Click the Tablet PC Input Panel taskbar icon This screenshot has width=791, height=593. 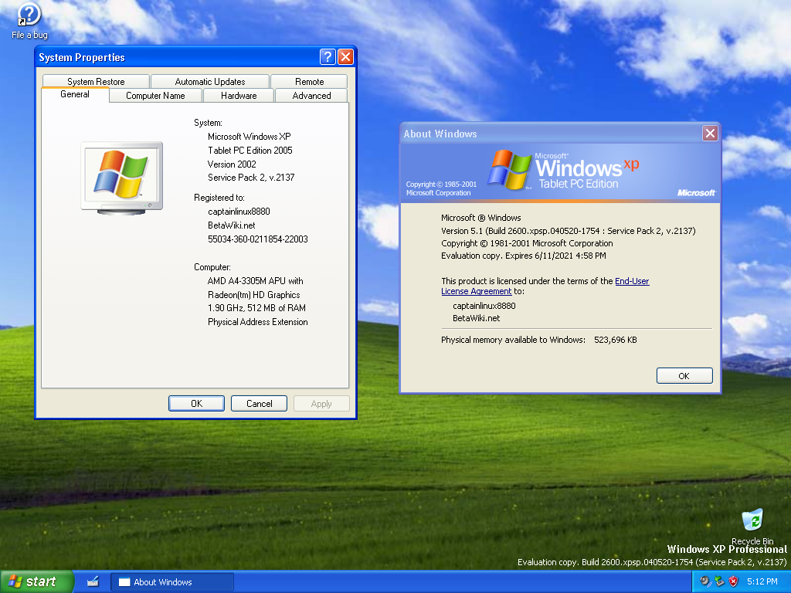93,581
